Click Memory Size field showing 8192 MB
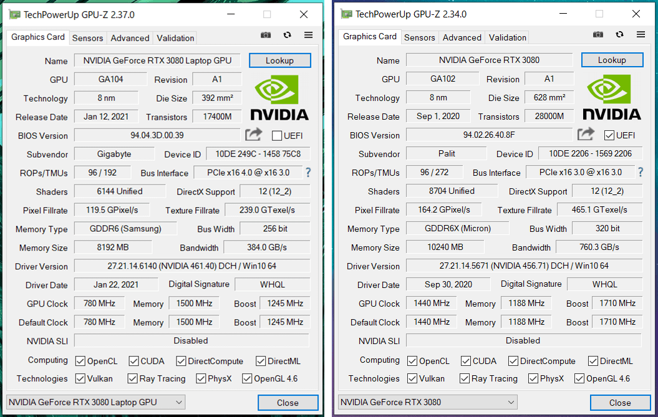This screenshot has width=658, height=417. pyautogui.click(x=113, y=247)
